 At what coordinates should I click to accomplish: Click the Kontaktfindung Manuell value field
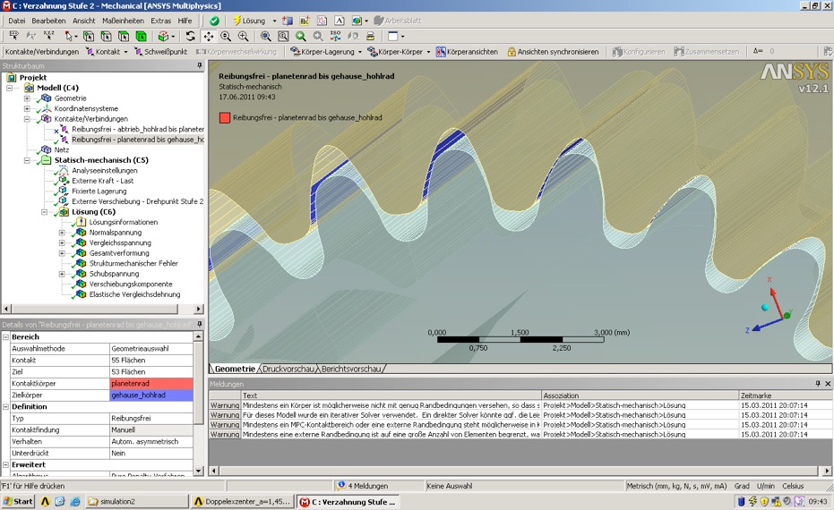point(151,429)
